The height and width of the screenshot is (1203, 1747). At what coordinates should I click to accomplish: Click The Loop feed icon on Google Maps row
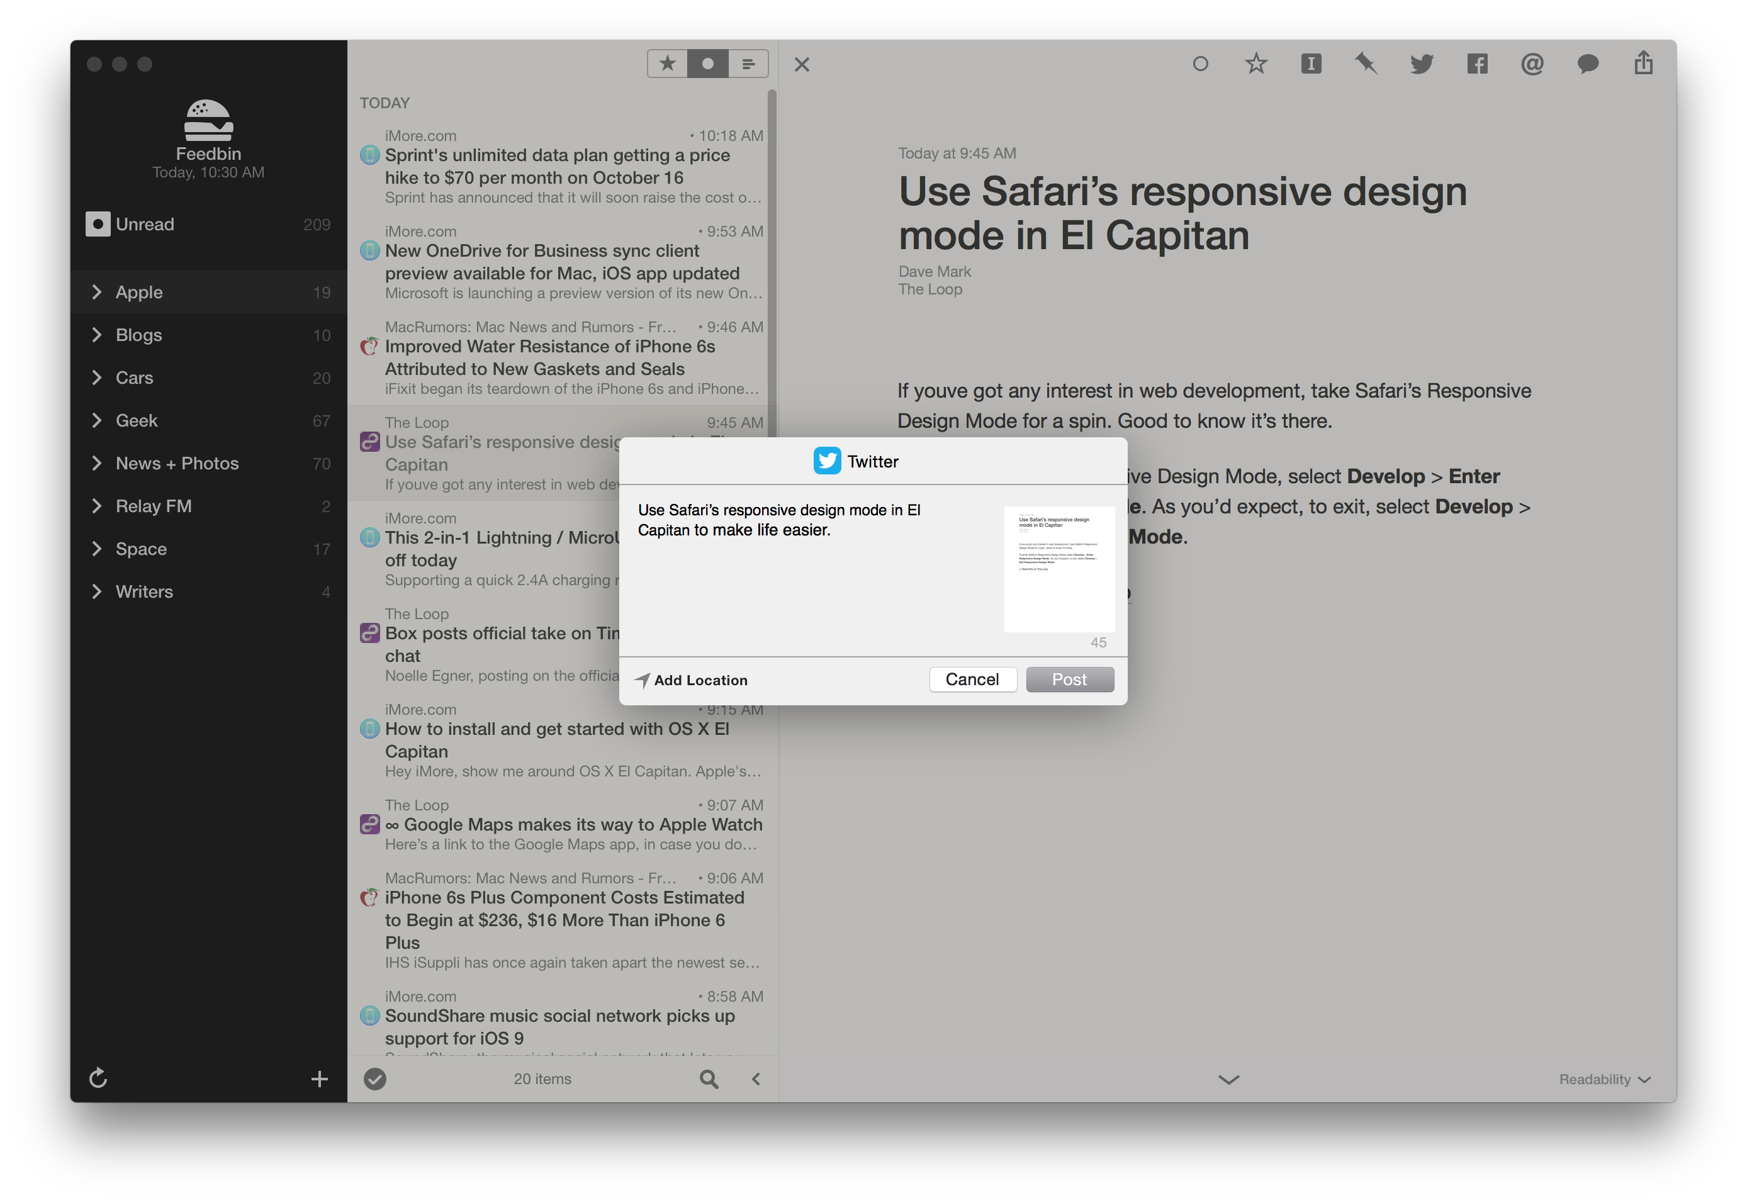coord(369,824)
